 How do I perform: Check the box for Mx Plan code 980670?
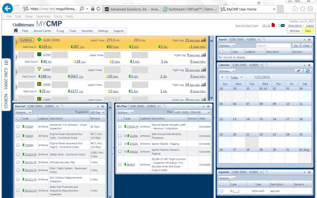tap(120, 165)
